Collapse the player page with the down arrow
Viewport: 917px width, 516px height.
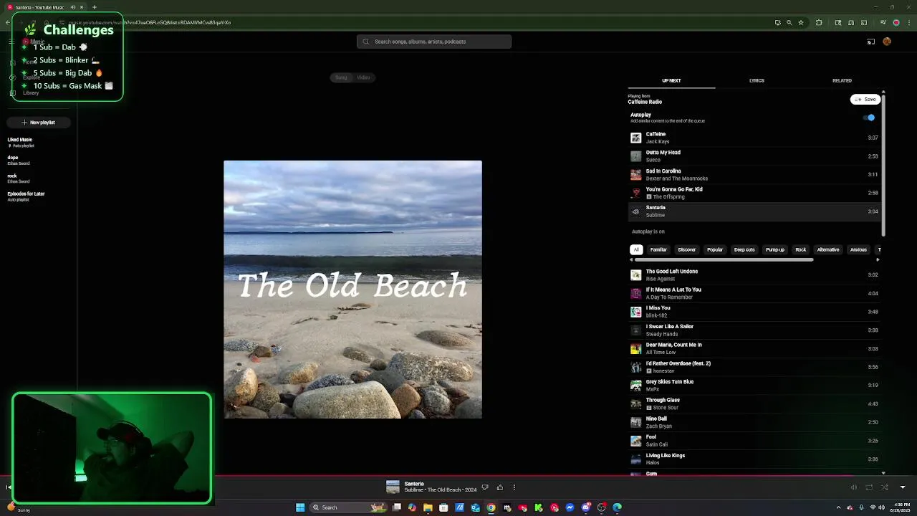coord(903,487)
